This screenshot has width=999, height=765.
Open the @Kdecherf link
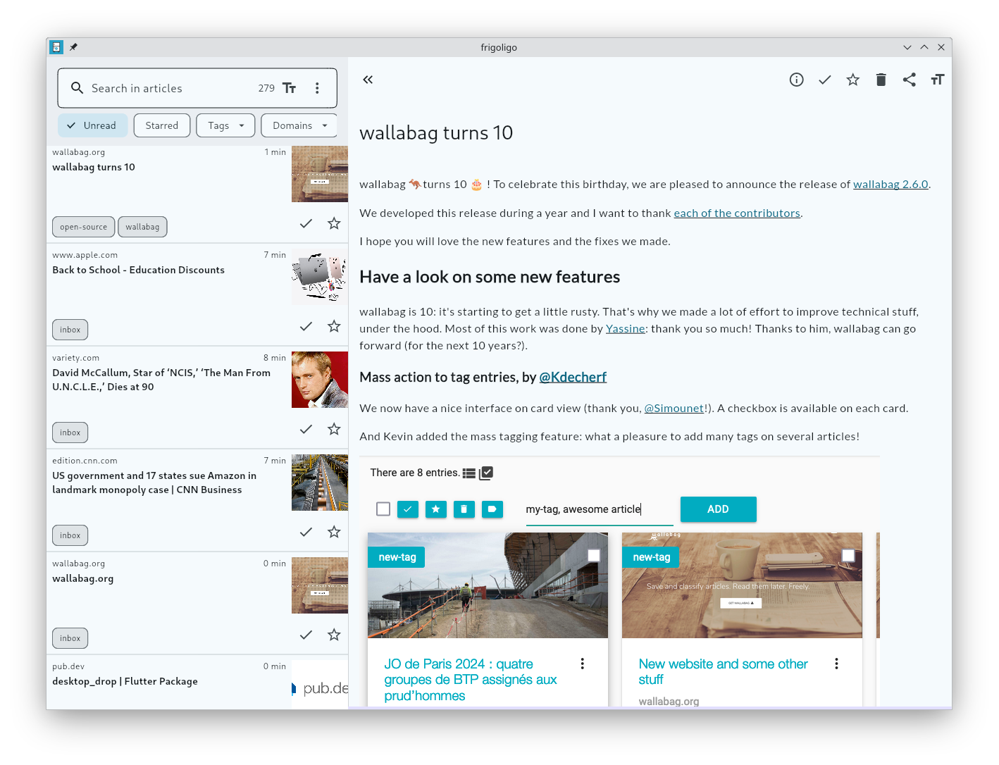tap(573, 377)
